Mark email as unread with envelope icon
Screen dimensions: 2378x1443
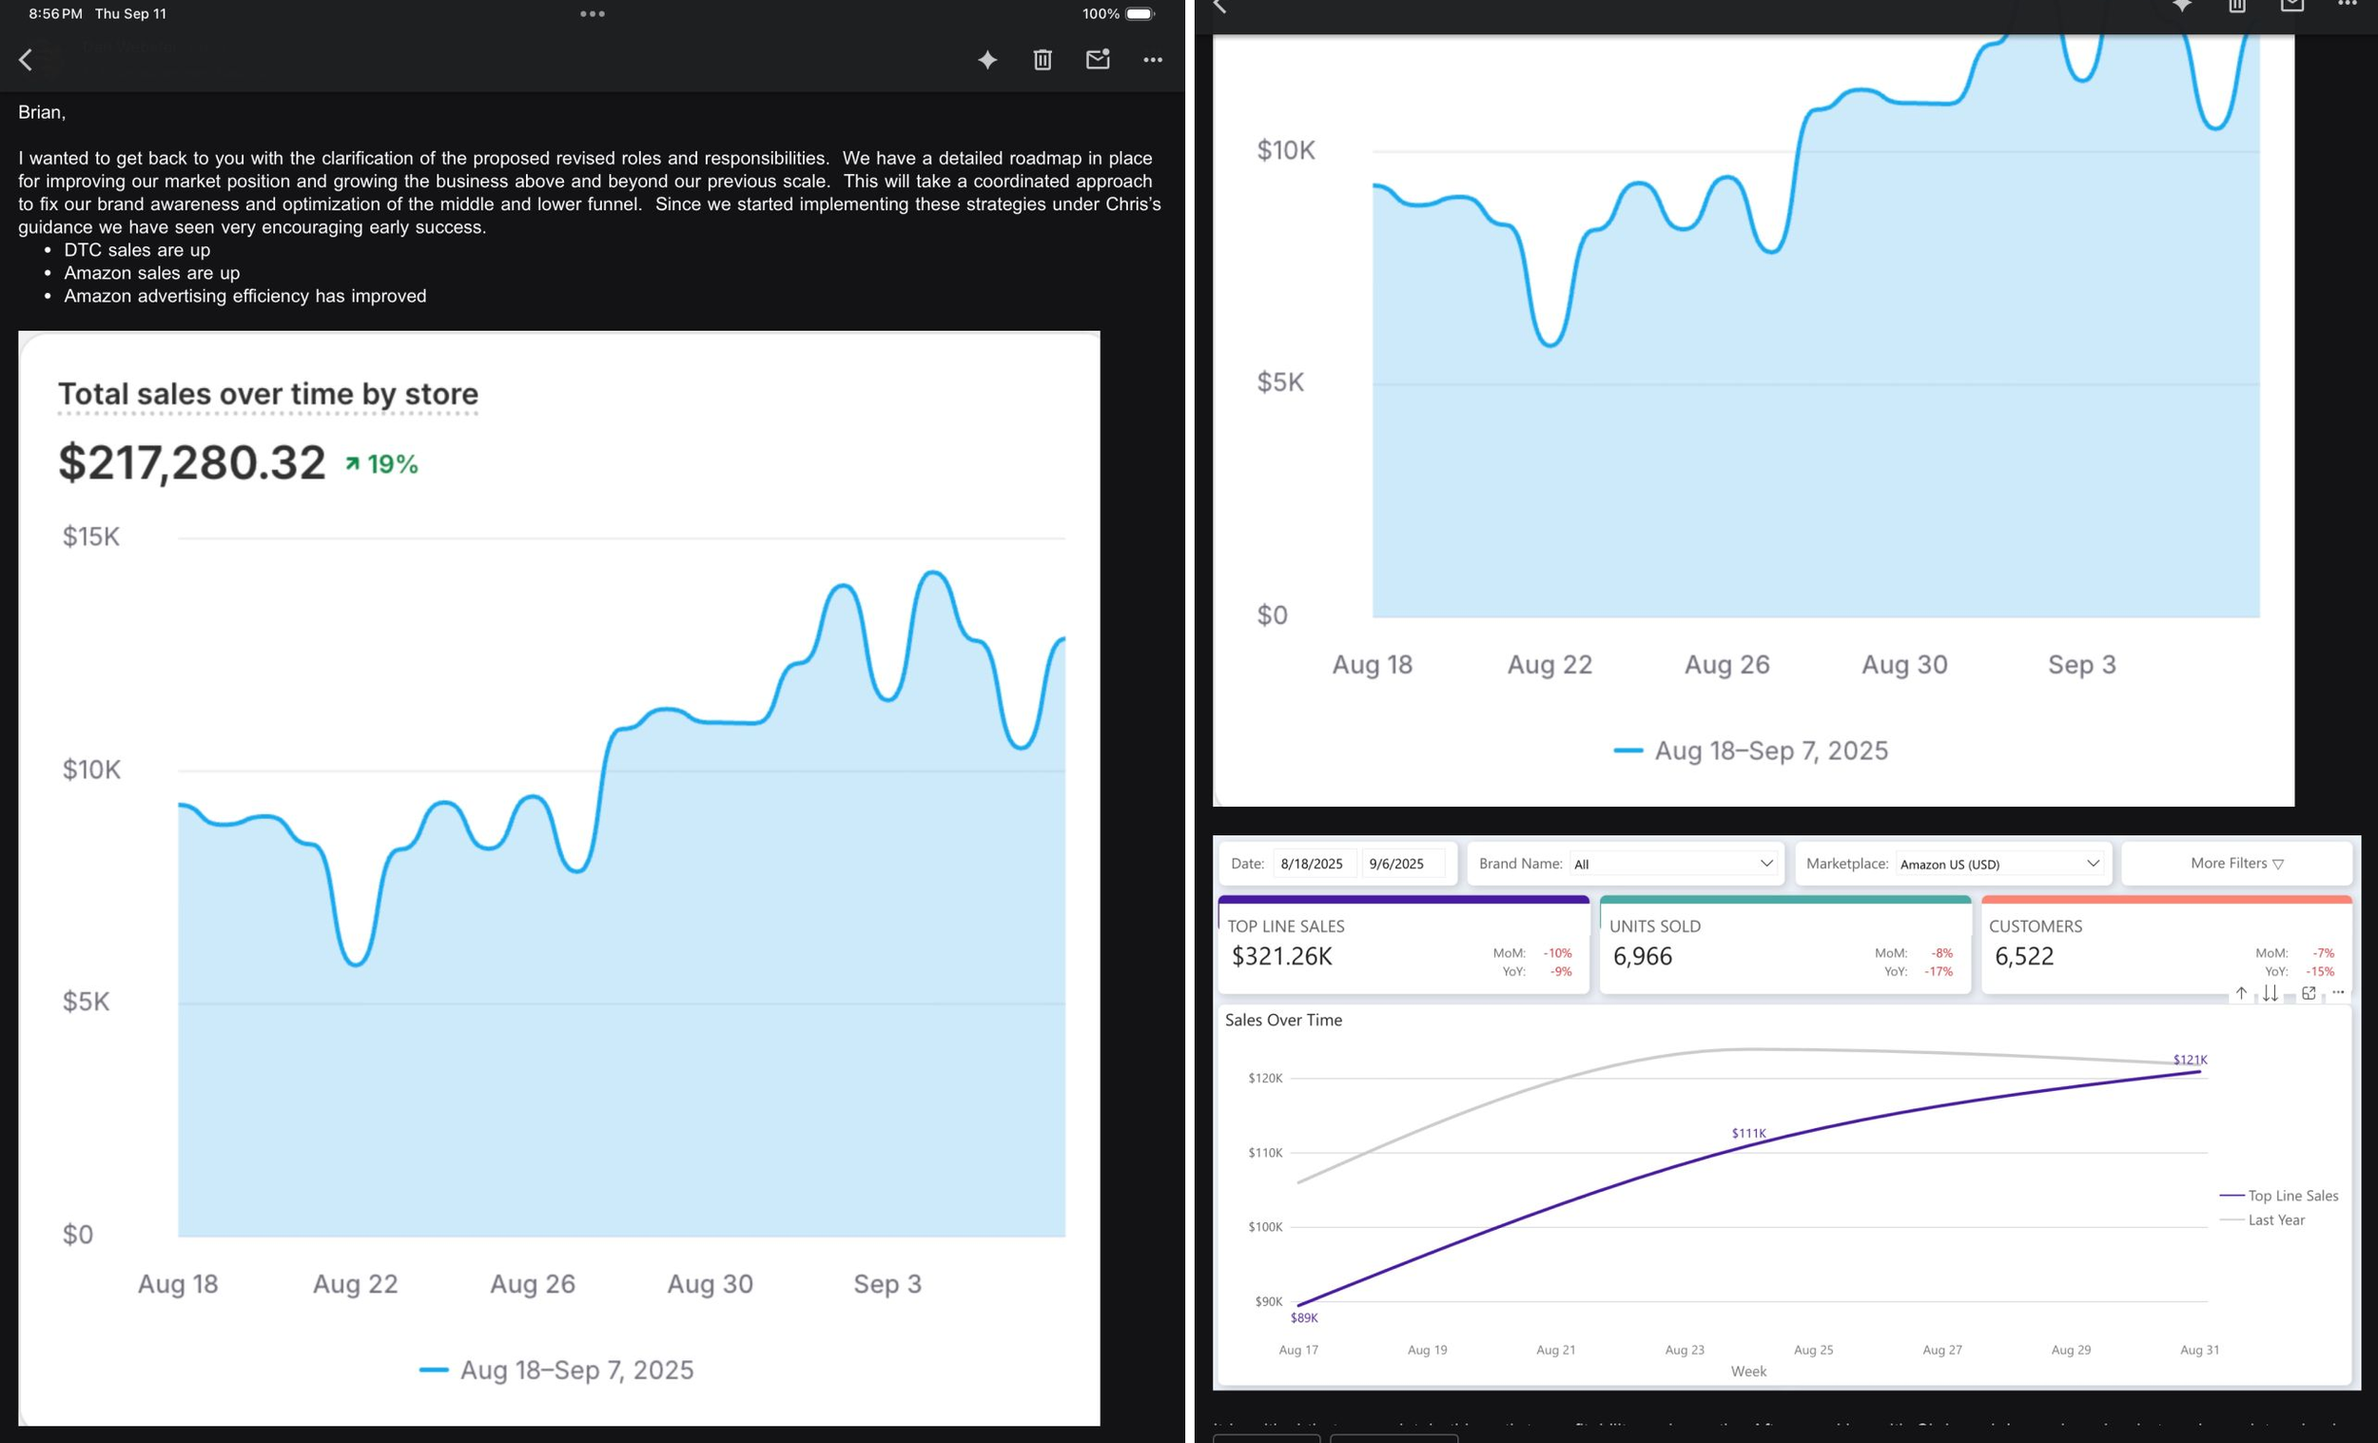1098,60
